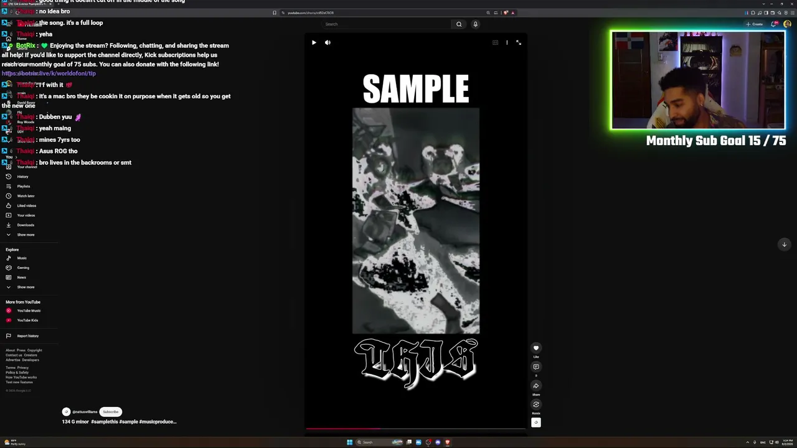Share the Short using the arrow icon
The width and height of the screenshot is (797, 448).
(535, 386)
